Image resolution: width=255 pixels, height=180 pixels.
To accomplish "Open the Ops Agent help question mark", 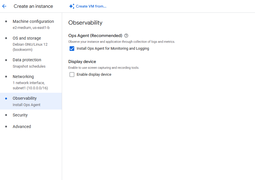I will coord(126,36).
